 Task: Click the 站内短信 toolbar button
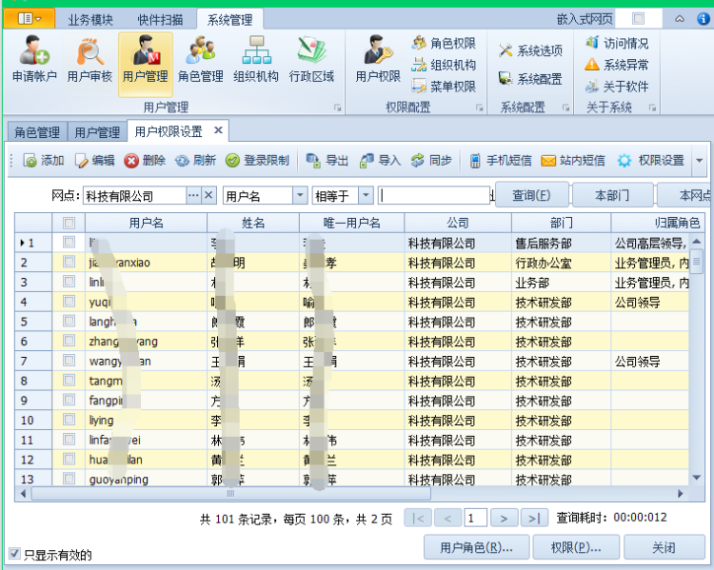573,161
